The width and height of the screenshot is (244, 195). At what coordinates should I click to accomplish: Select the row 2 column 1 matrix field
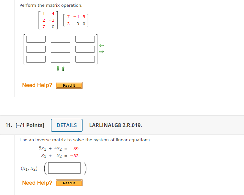[36, 49]
